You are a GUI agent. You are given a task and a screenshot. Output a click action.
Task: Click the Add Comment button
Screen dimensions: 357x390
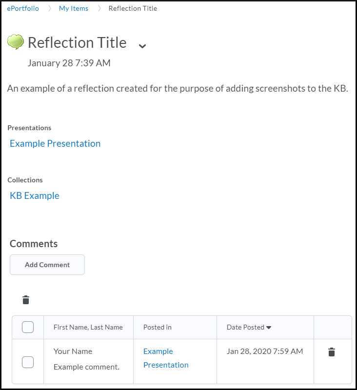(x=47, y=265)
